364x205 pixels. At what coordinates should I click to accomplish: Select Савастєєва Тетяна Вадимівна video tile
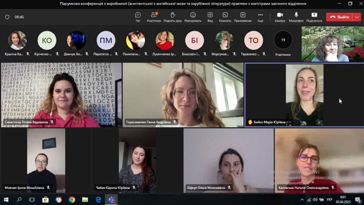pos(61,95)
